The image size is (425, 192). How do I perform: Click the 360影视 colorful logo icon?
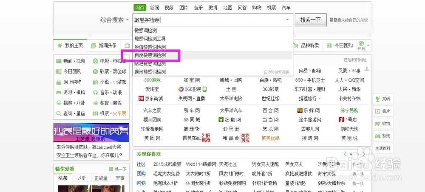181,89
